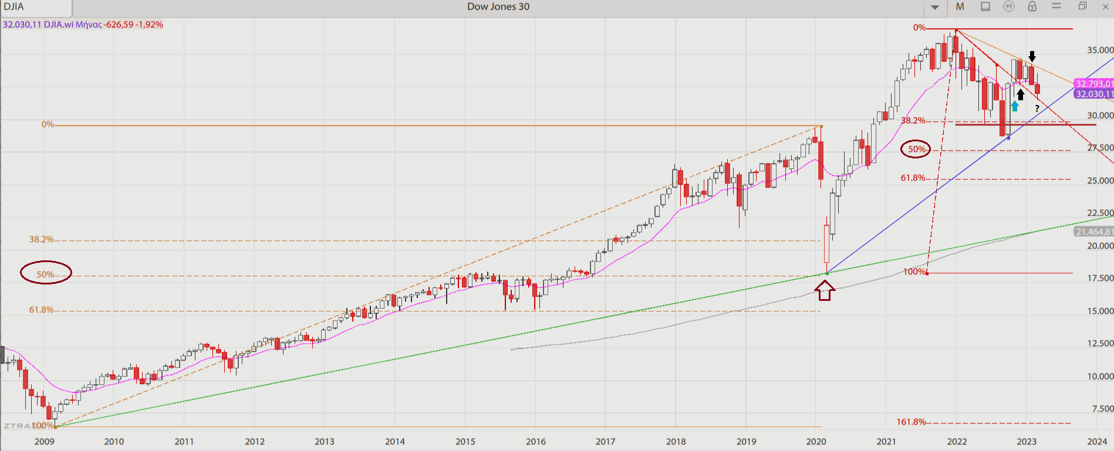This screenshot has height=451, width=1114.
Task: Click the 2022 year on the time axis
Action: click(957, 442)
